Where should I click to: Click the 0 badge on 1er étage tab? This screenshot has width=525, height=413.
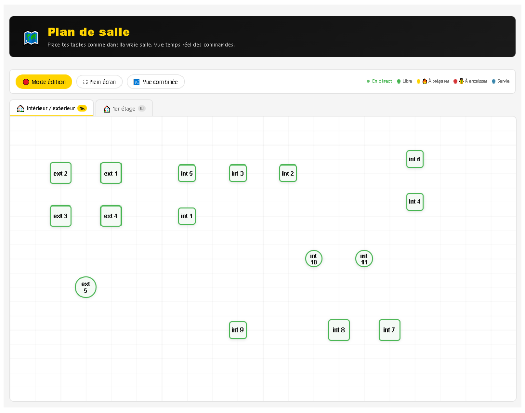click(142, 109)
